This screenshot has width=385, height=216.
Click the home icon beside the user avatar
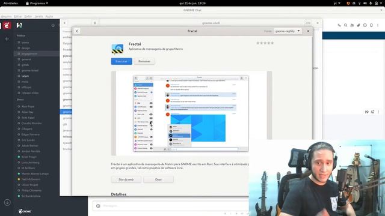click(53, 25)
